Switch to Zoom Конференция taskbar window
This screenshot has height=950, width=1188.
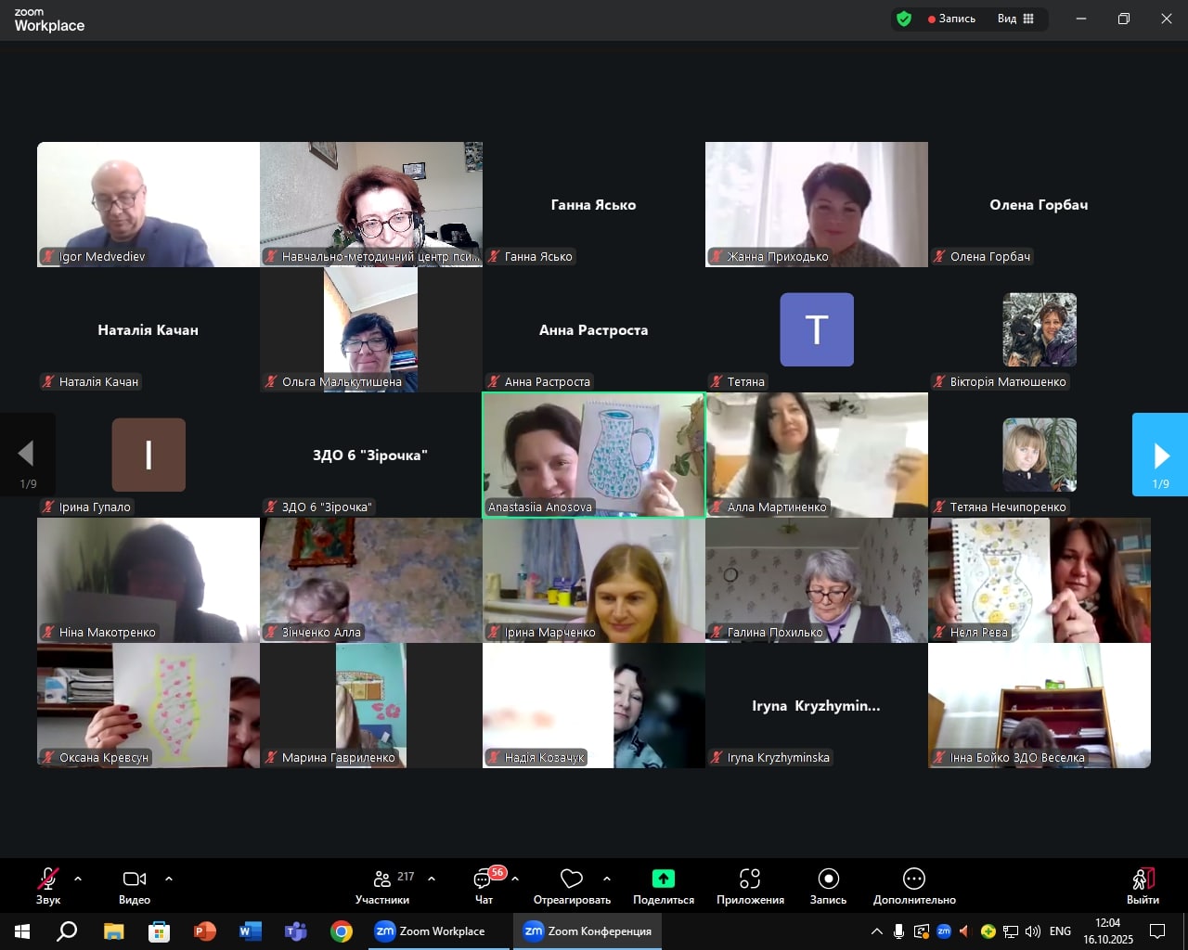588,931
